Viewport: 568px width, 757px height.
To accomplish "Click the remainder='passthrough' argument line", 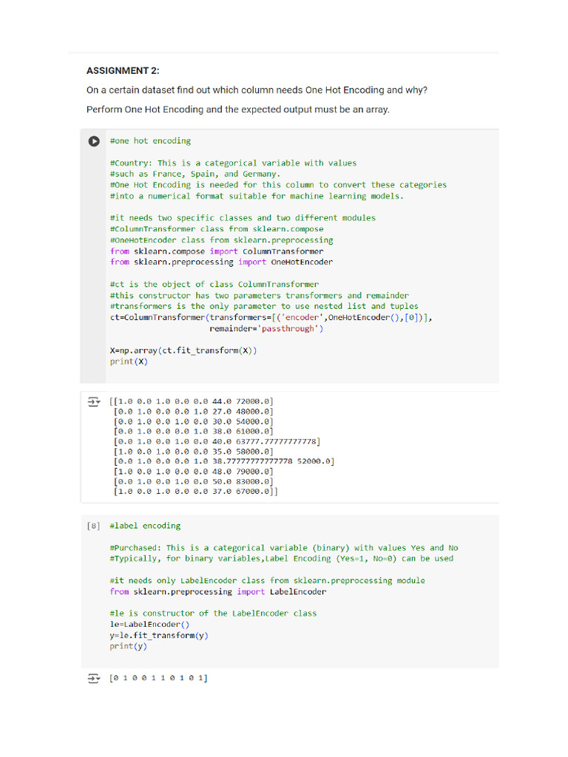I will (266, 328).
